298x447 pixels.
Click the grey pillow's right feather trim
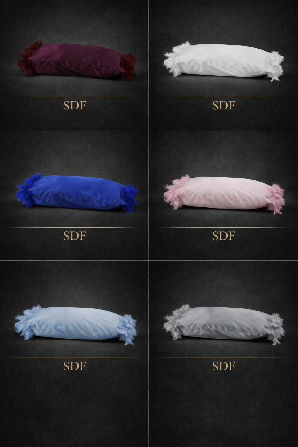(274, 329)
